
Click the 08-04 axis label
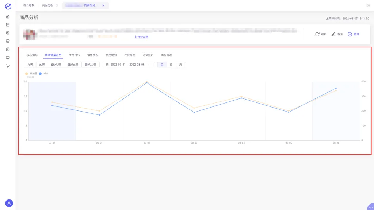tap(241, 143)
